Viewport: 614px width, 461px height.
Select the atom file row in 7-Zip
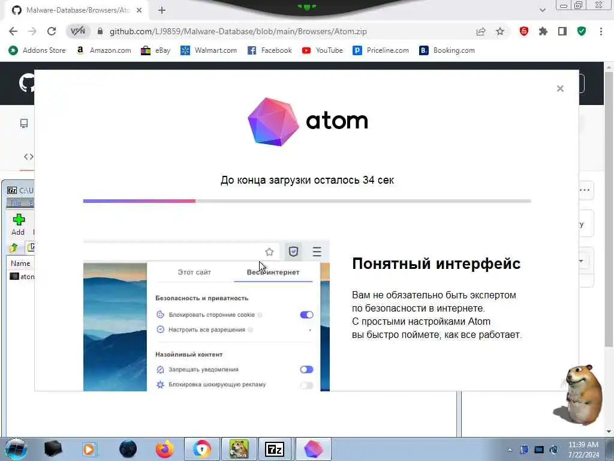(x=22, y=276)
